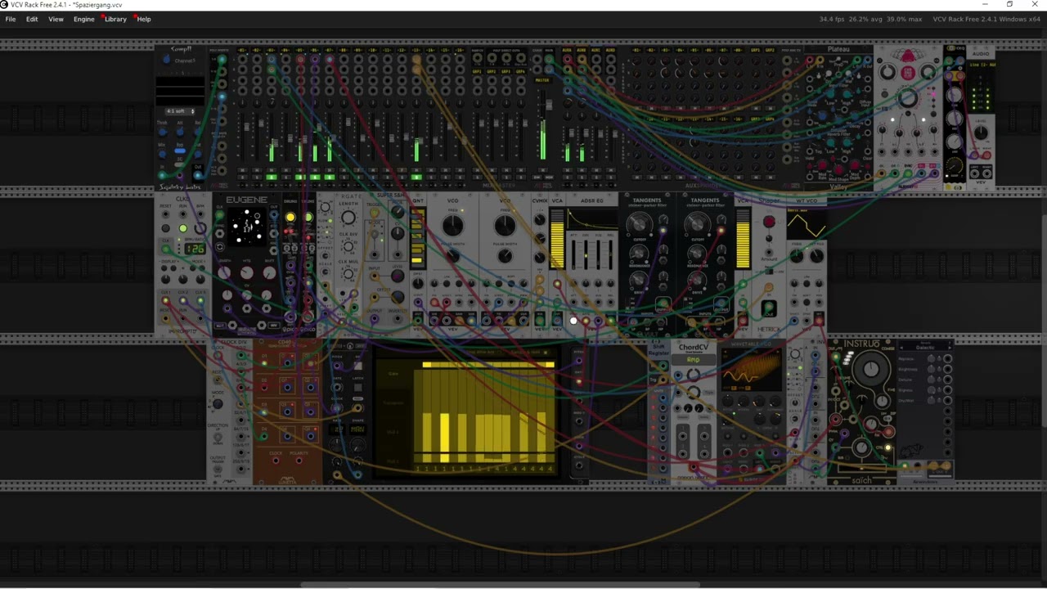This screenshot has height=589, width=1047.
Task: Click the CLKD BPM knob
Action: pos(200,228)
